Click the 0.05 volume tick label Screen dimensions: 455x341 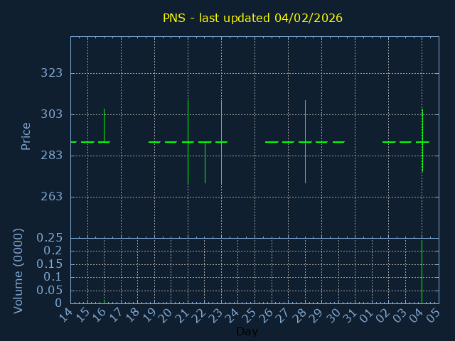point(50,291)
